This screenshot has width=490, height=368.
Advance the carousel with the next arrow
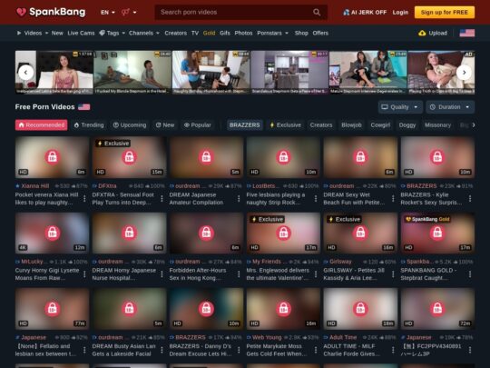(x=464, y=73)
